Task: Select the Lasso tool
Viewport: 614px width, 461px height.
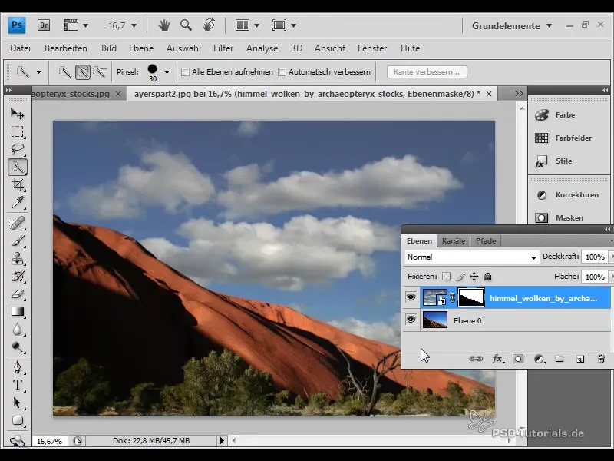Action: click(17, 149)
